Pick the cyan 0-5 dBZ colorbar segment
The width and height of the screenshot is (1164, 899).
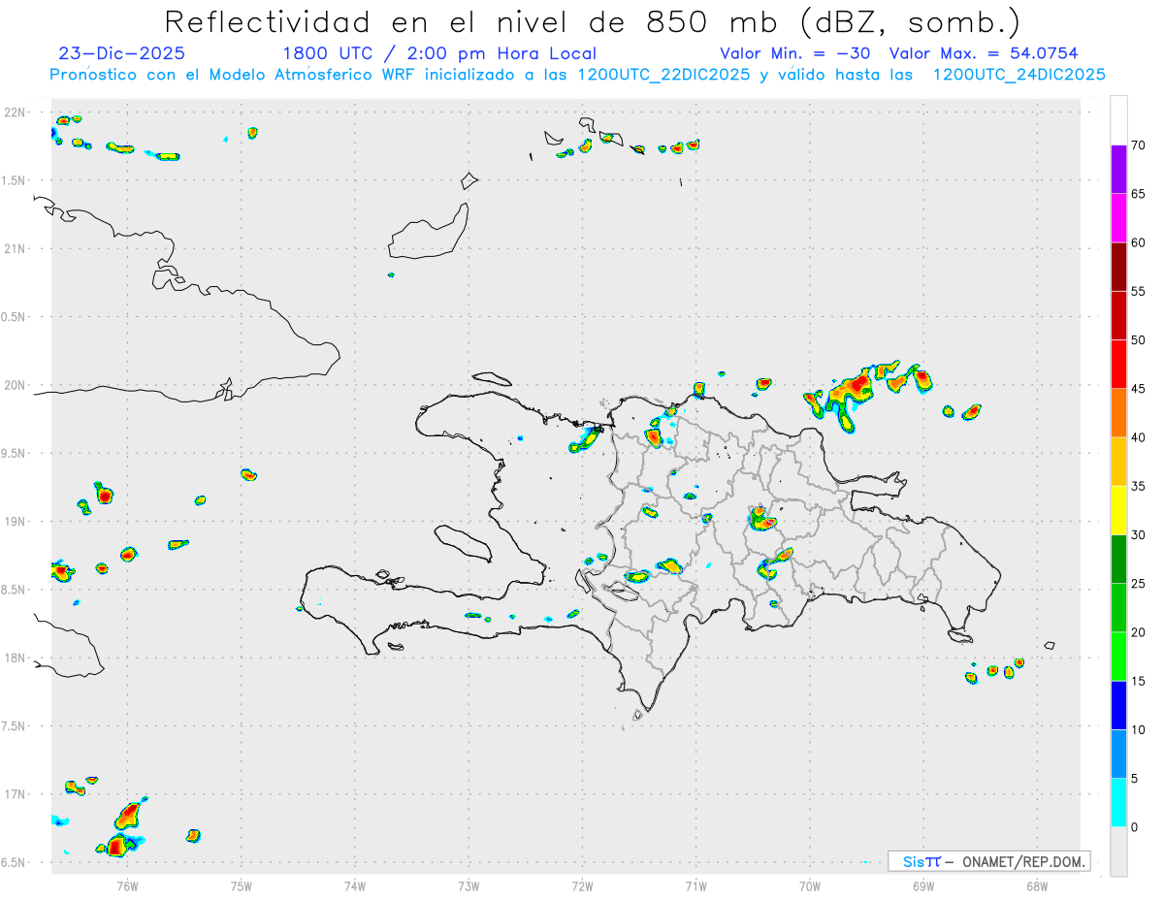(1118, 803)
